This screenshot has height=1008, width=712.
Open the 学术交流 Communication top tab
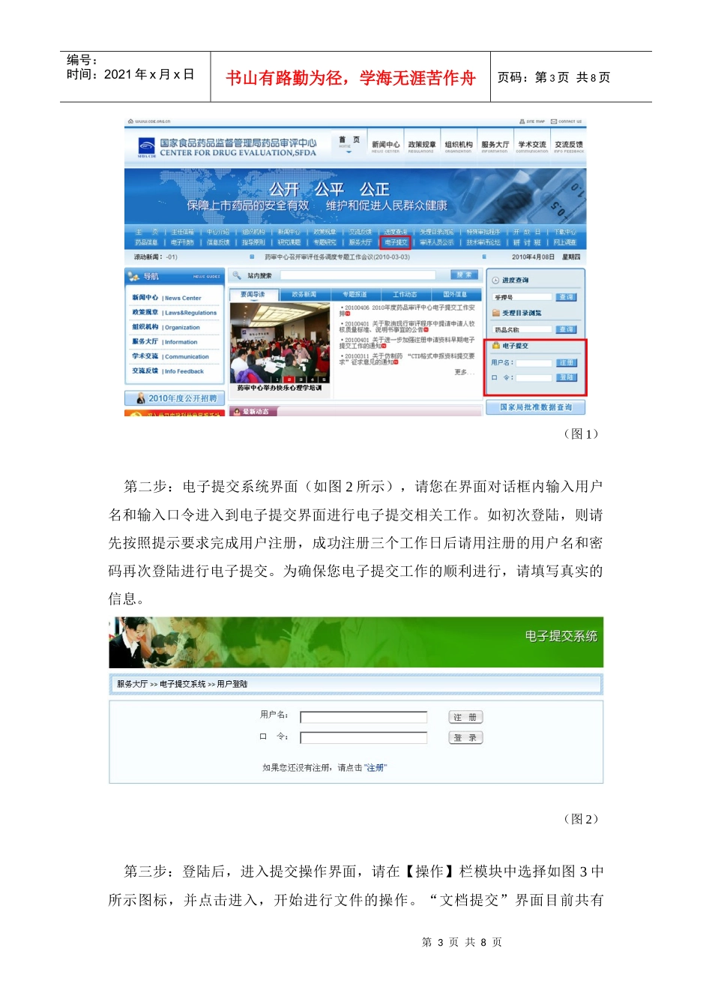click(531, 146)
